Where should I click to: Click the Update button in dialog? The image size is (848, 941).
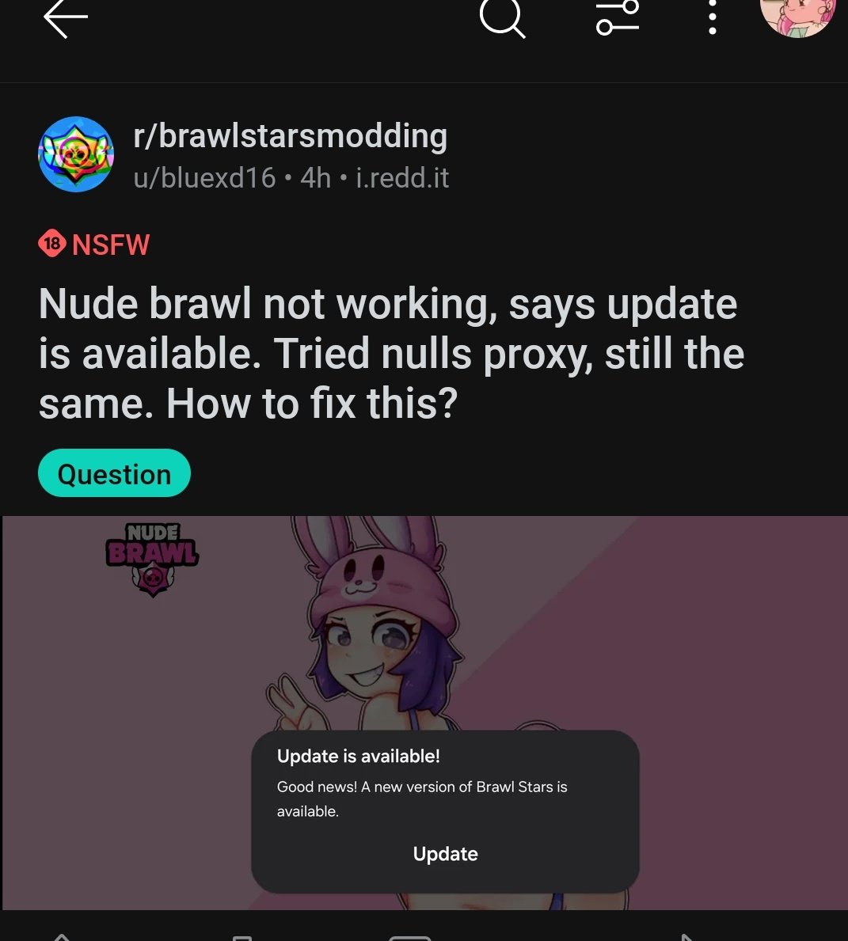[445, 853]
